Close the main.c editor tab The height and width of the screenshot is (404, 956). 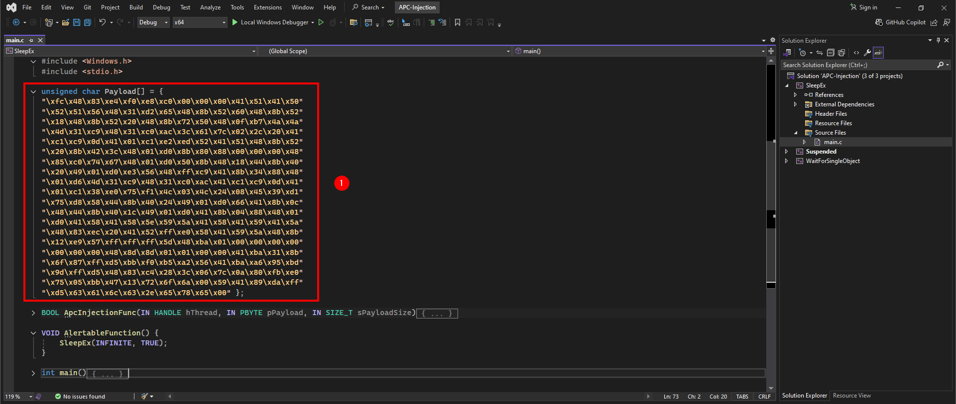(41, 40)
